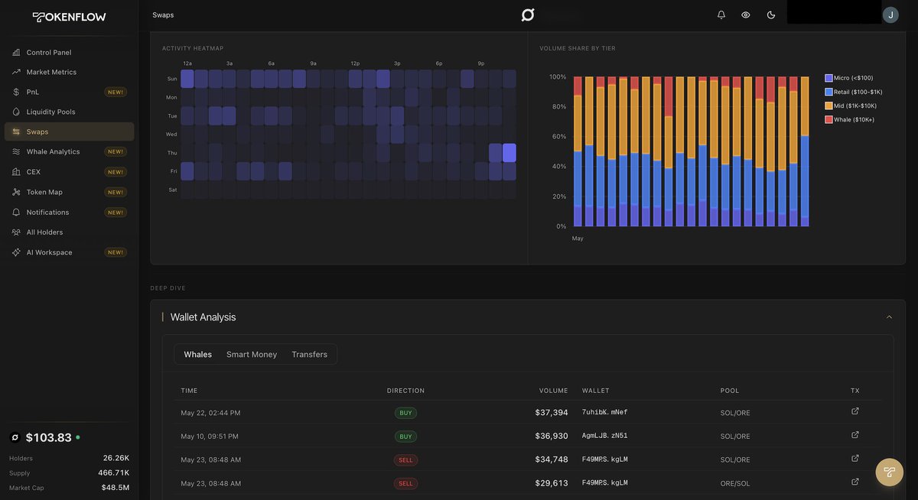Open transaction link for $37,394 swap

coord(855,411)
